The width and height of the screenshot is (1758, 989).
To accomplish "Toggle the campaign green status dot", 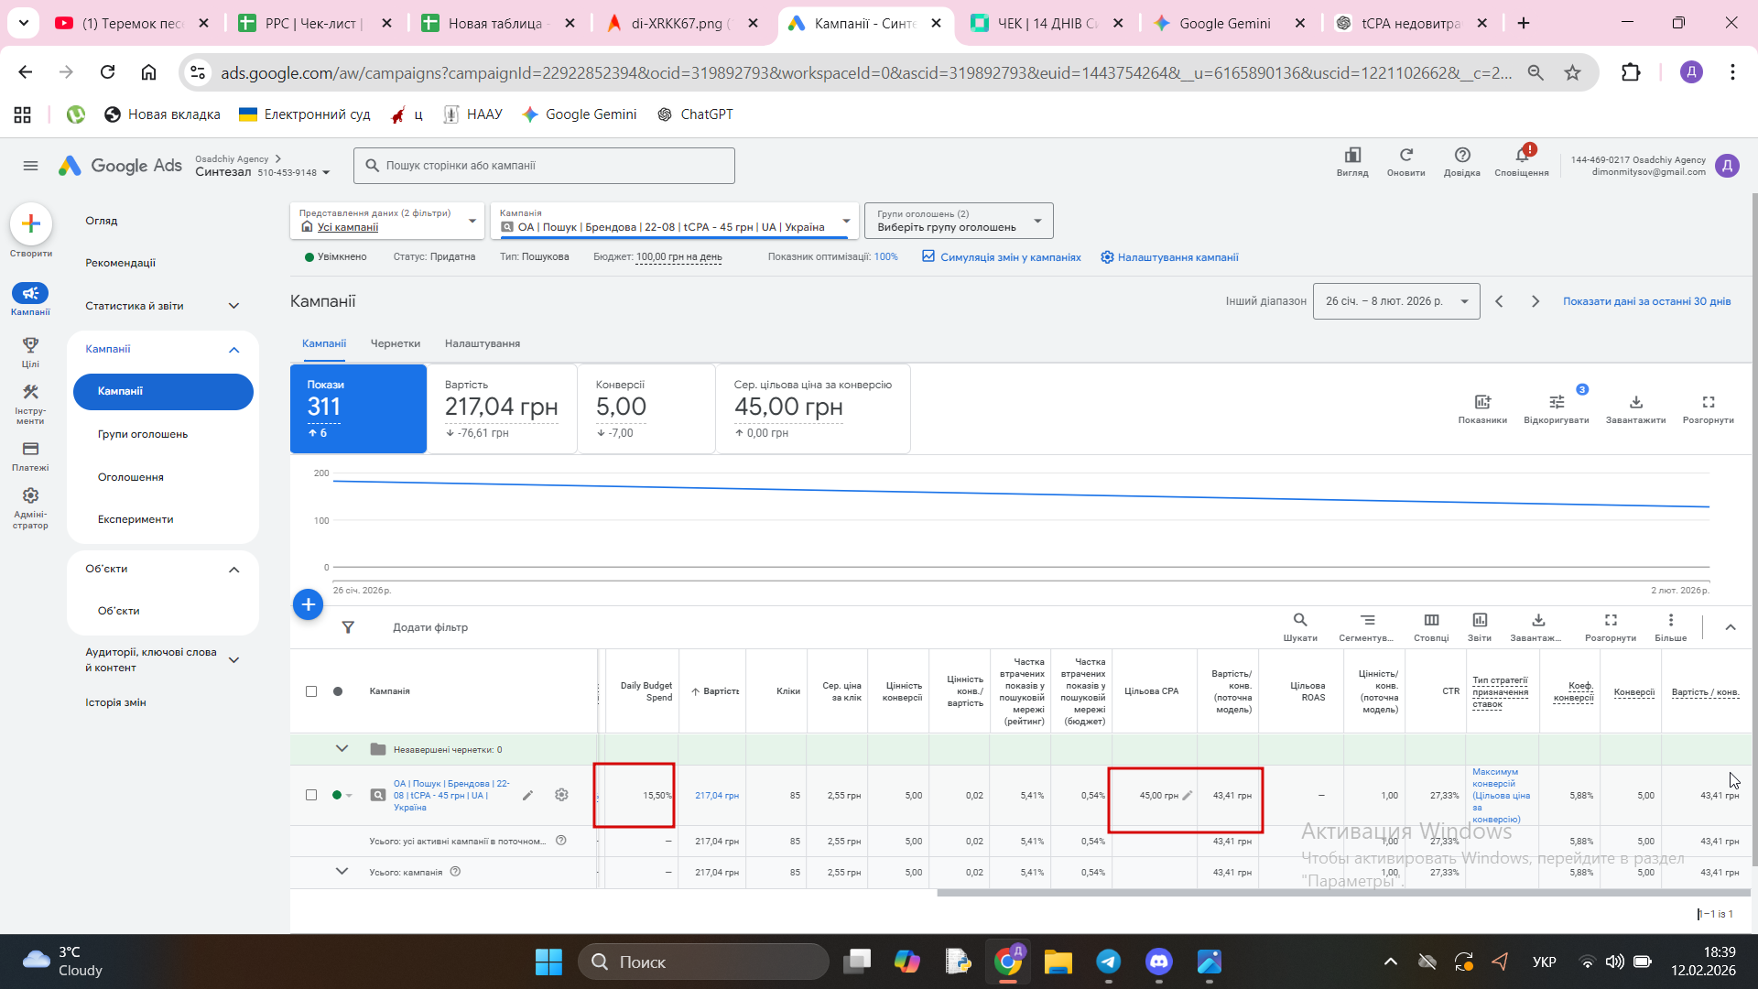I will click(x=337, y=795).
